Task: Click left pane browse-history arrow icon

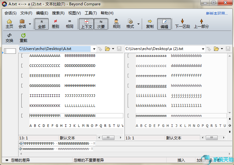Action: [100, 49]
